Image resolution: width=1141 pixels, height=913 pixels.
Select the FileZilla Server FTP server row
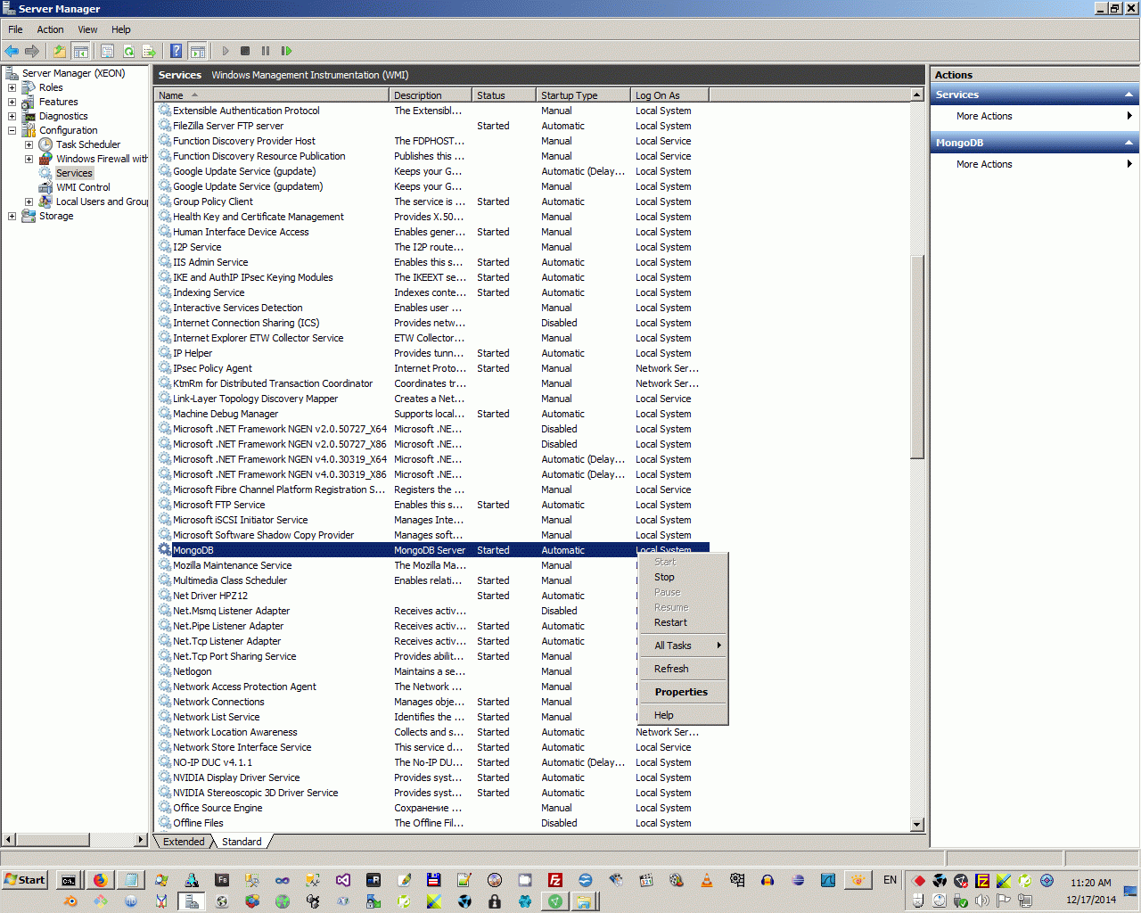432,126
